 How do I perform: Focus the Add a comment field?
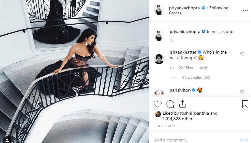195,140
